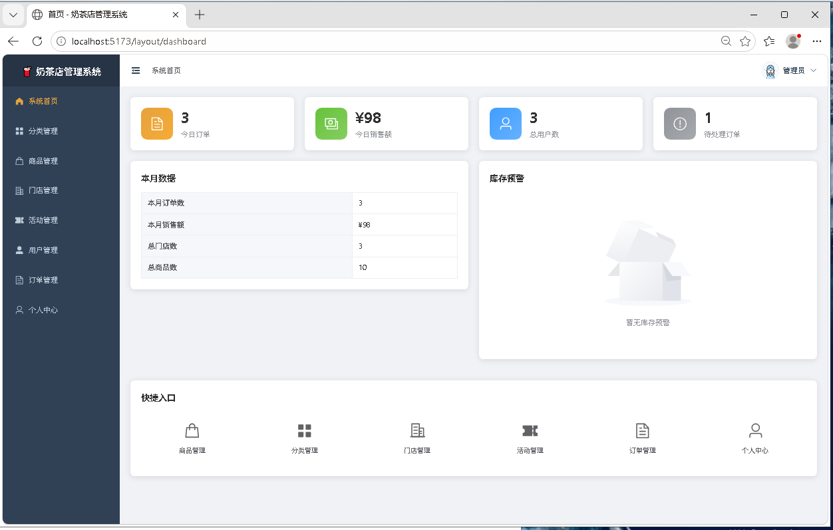Expand the 管理员 dropdown arrow
This screenshot has width=833, height=530.
click(x=813, y=70)
